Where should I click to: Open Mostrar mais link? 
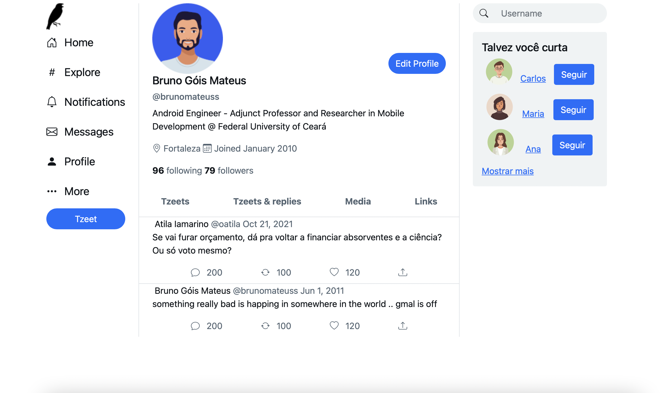click(x=508, y=171)
